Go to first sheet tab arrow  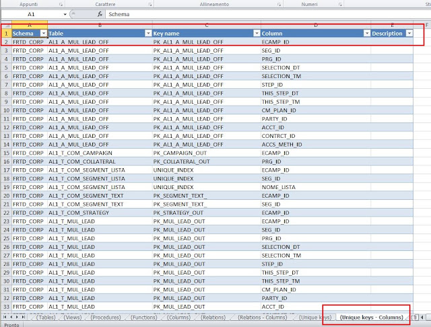pyautogui.click(x=5, y=317)
